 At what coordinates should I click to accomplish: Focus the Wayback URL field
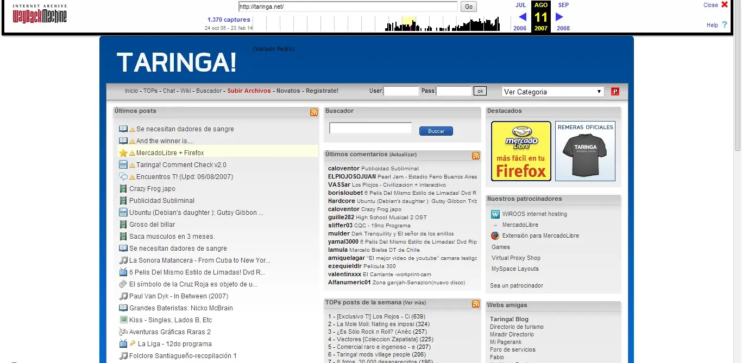click(348, 7)
